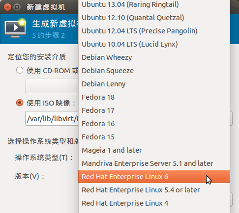Screen dimensions: 239x213
Task: Select Fedora 16 entry
Action: pos(154,124)
